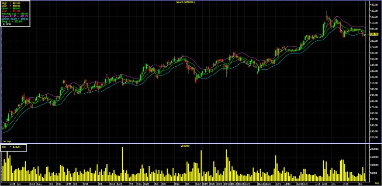The image size is (382, 186).
Task: Click the 50000 volume axis label
Action: (373, 173)
